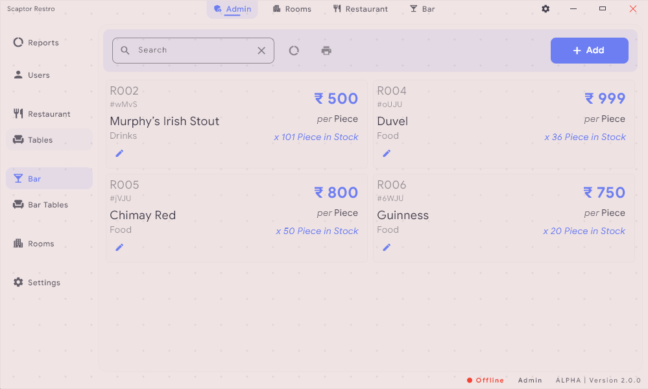Click inside the Search input field

pos(191,51)
